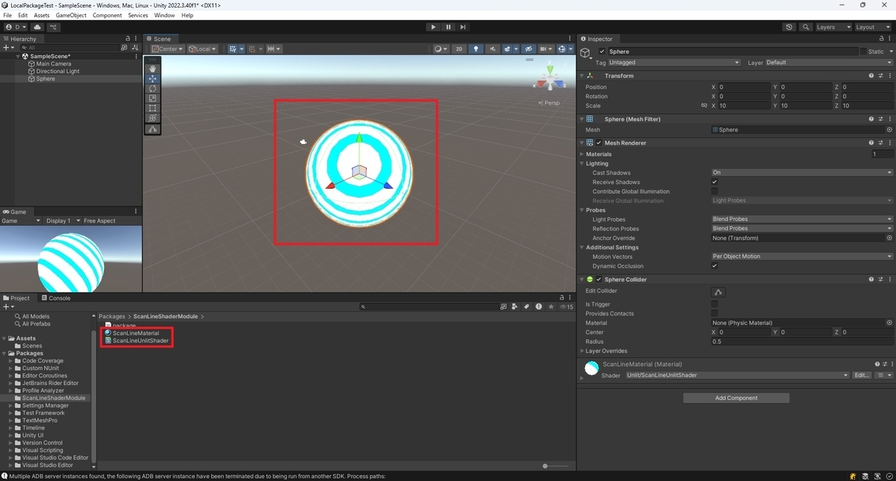
Task: Collapse the Sphere Collider component
Action: 582,279
